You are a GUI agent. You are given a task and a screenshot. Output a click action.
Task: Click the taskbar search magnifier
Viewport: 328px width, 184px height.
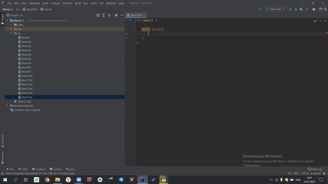point(15,179)
